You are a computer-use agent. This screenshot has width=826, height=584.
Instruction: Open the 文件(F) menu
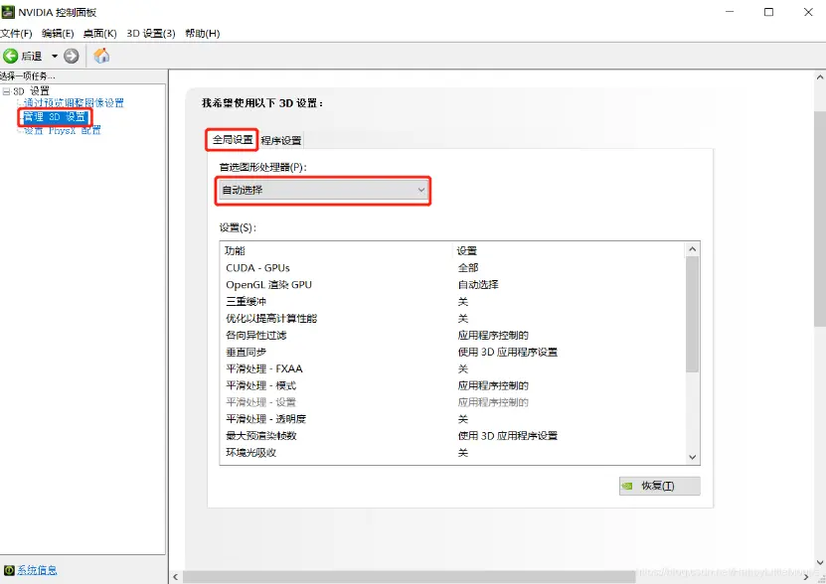[x=17, y=34]
